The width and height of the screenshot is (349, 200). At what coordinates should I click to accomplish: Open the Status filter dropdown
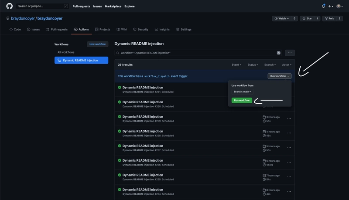(253, 64)
